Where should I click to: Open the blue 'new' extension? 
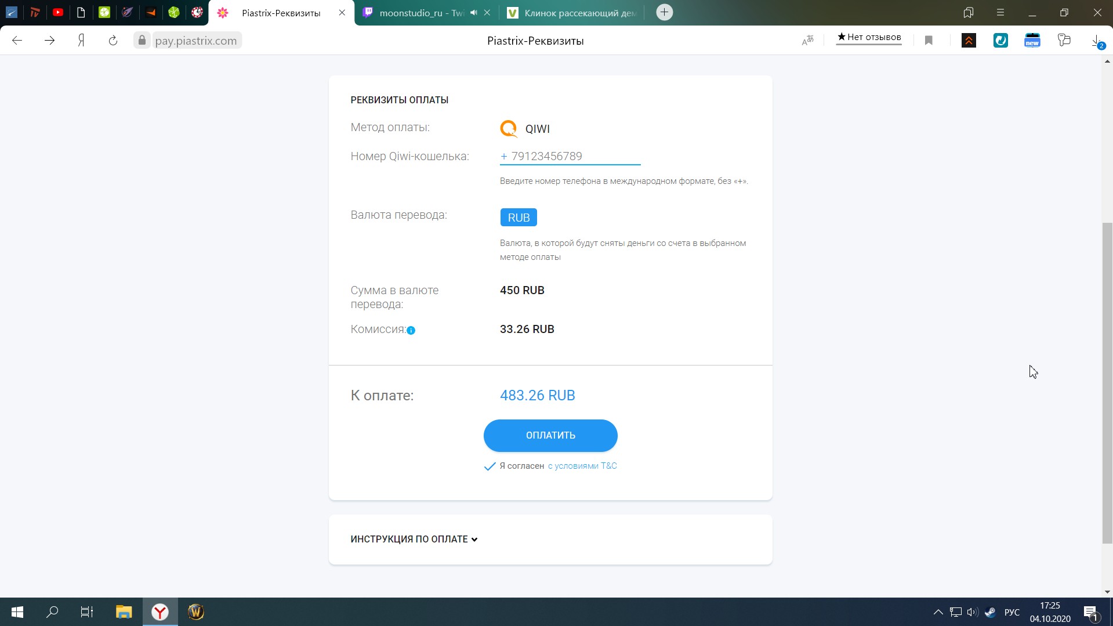tap(1032, 41)
